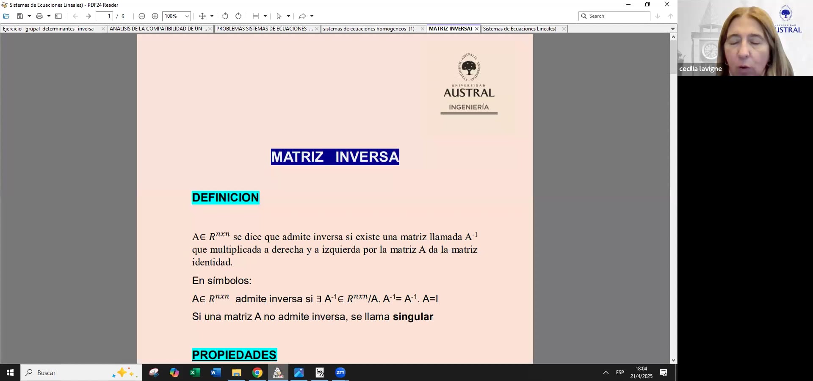Image resolution: width=813 pixels, height=381 pixels.
Task: Print the document
Action: 39,16
